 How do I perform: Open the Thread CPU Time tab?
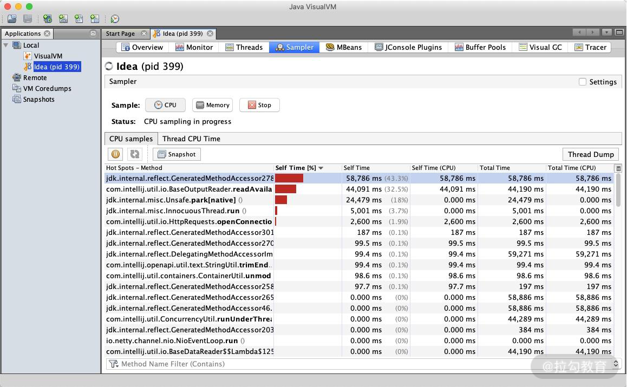coord(191,139)
